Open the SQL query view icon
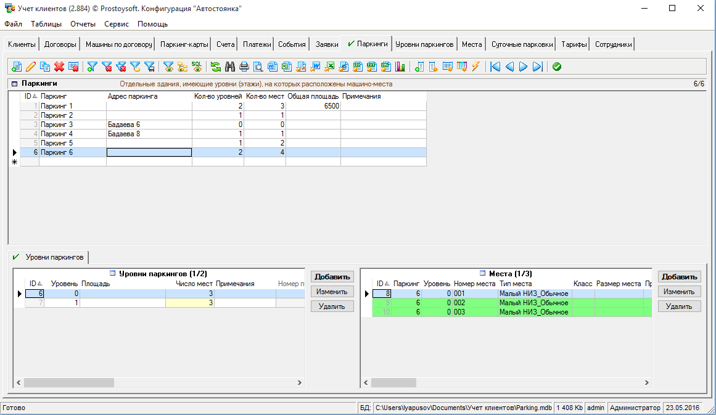Screen dimensions: 716x415 tap(196, 67)
